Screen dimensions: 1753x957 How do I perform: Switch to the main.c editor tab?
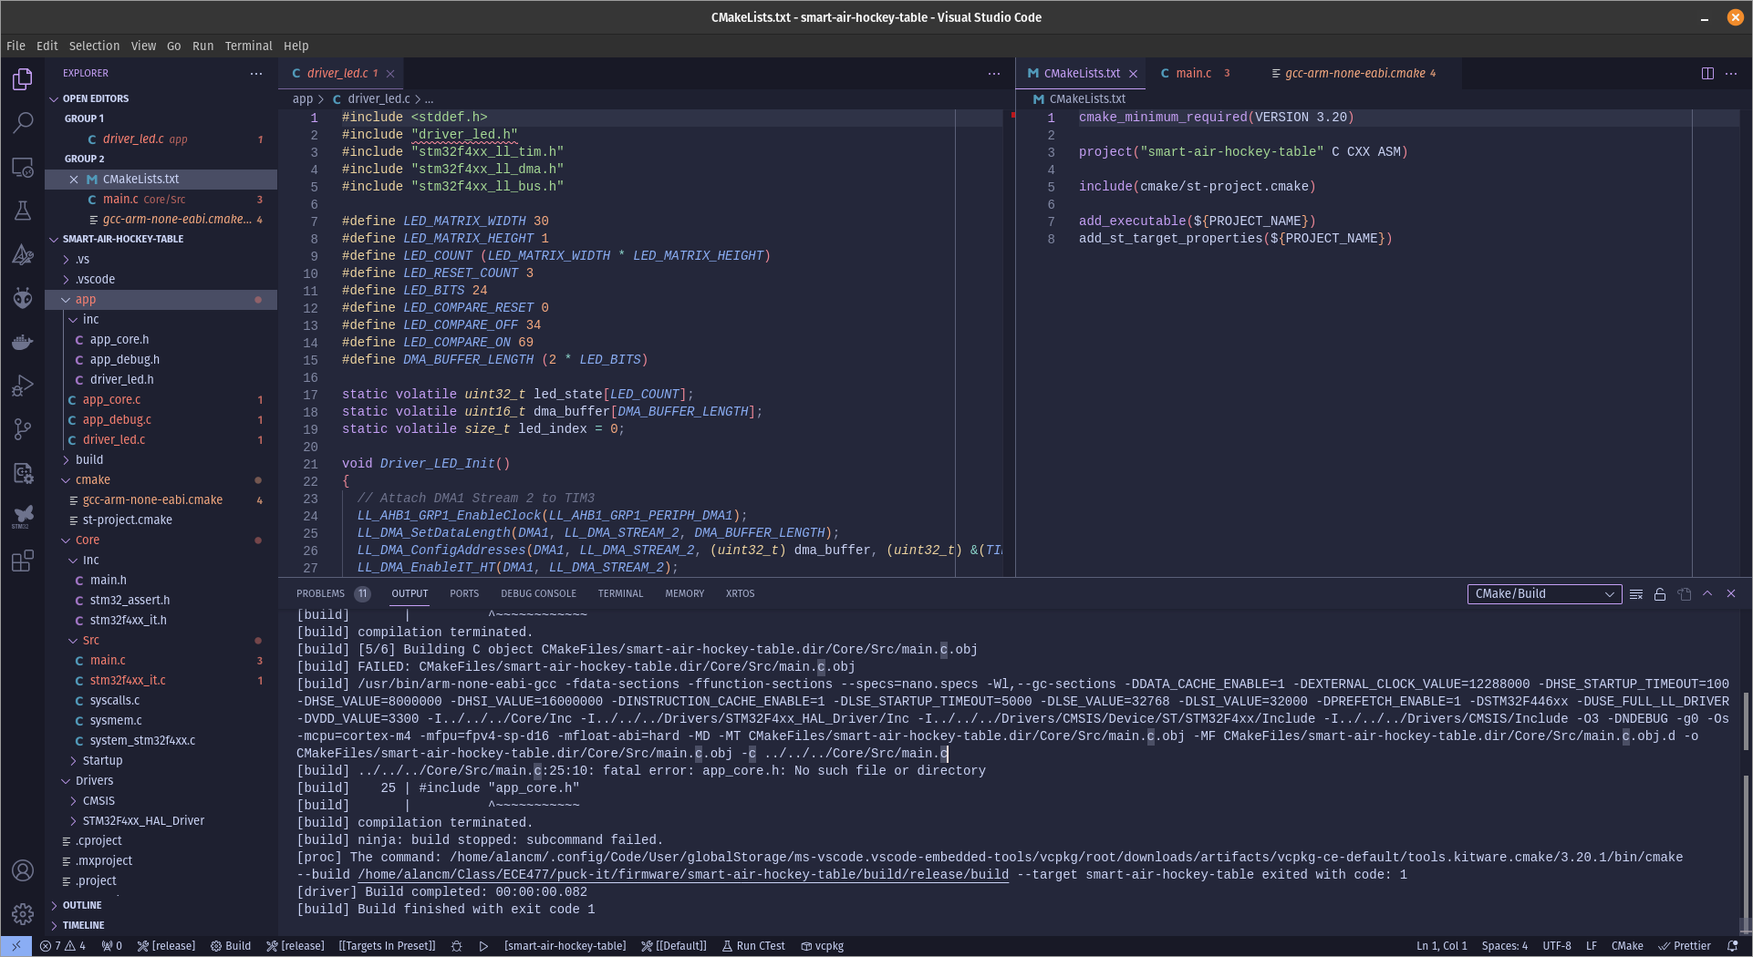[x=1193, y=74]
